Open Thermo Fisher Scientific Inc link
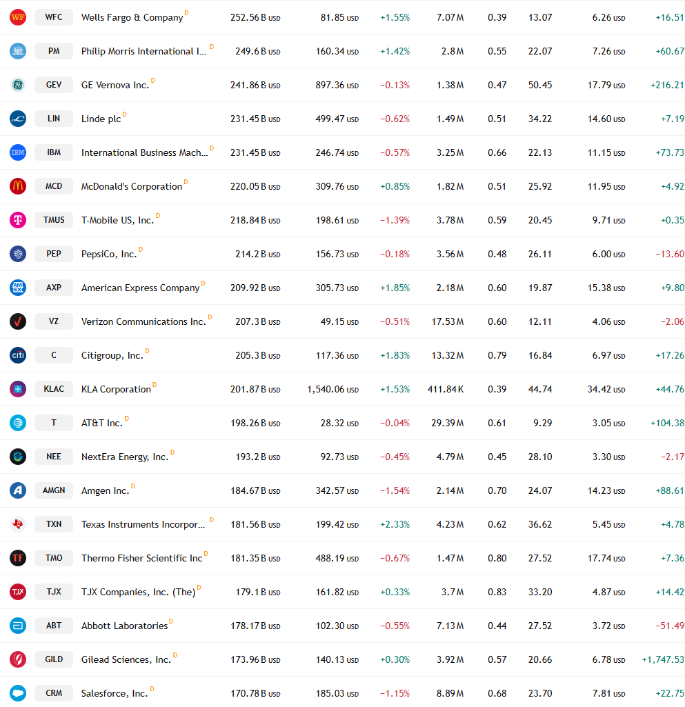 pos(141,559)
